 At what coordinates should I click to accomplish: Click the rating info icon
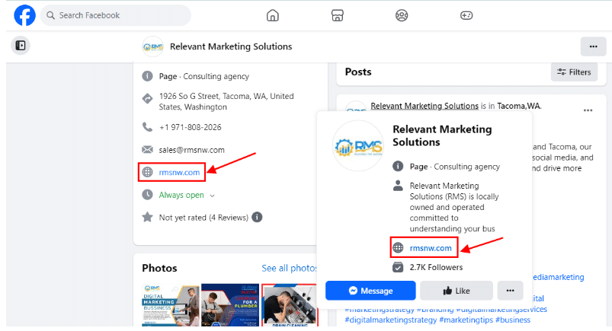click(257, 217)
